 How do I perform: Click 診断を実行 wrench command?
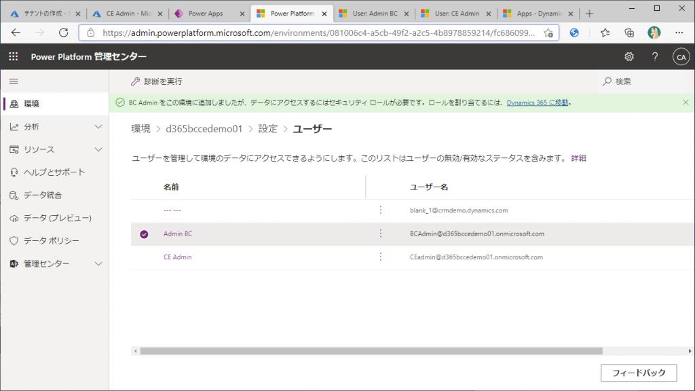tap(157, 81)
